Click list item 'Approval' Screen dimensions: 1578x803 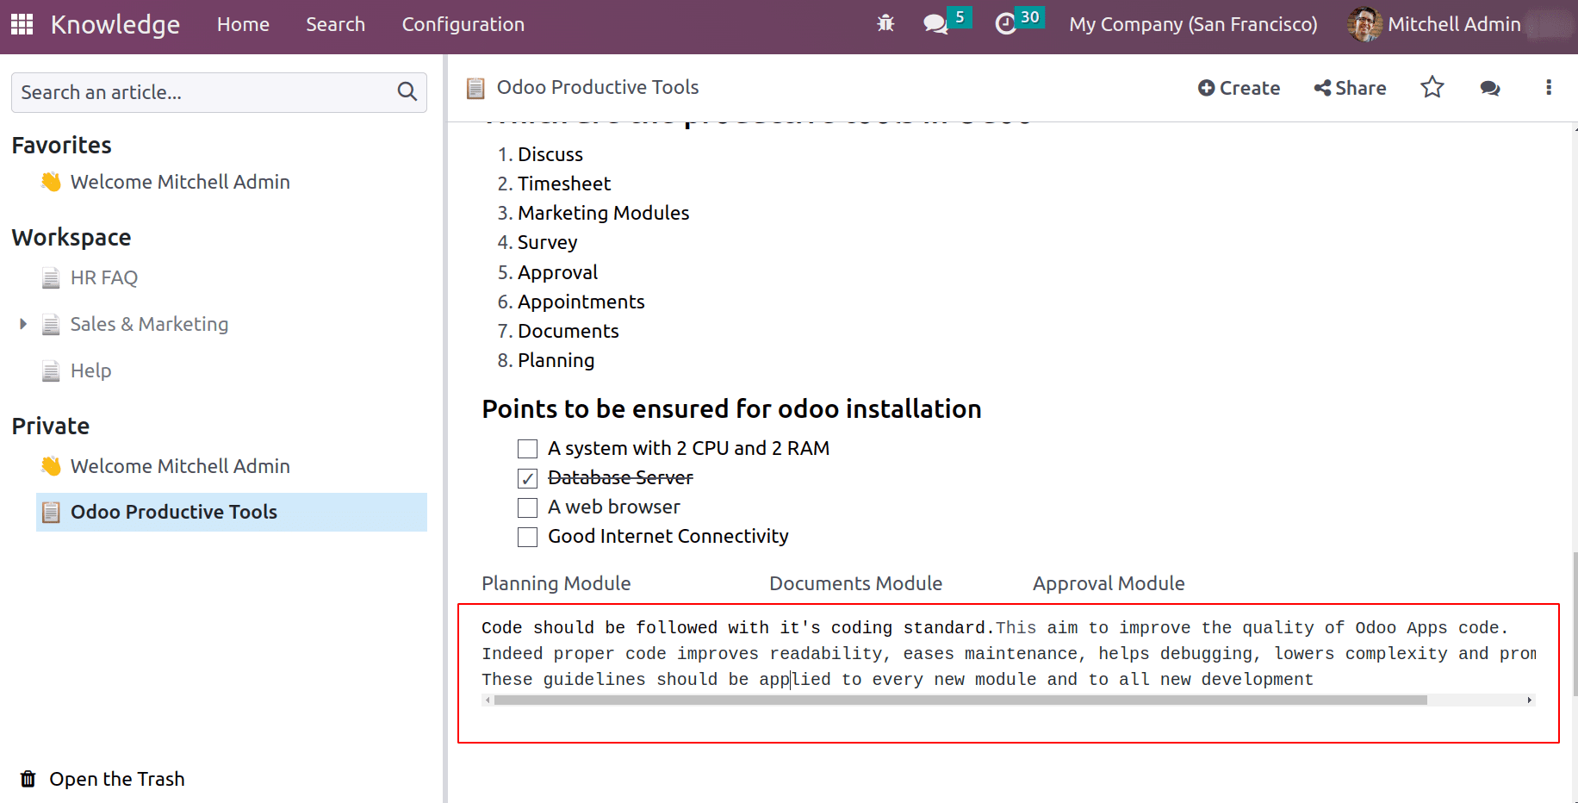[557, 272]
